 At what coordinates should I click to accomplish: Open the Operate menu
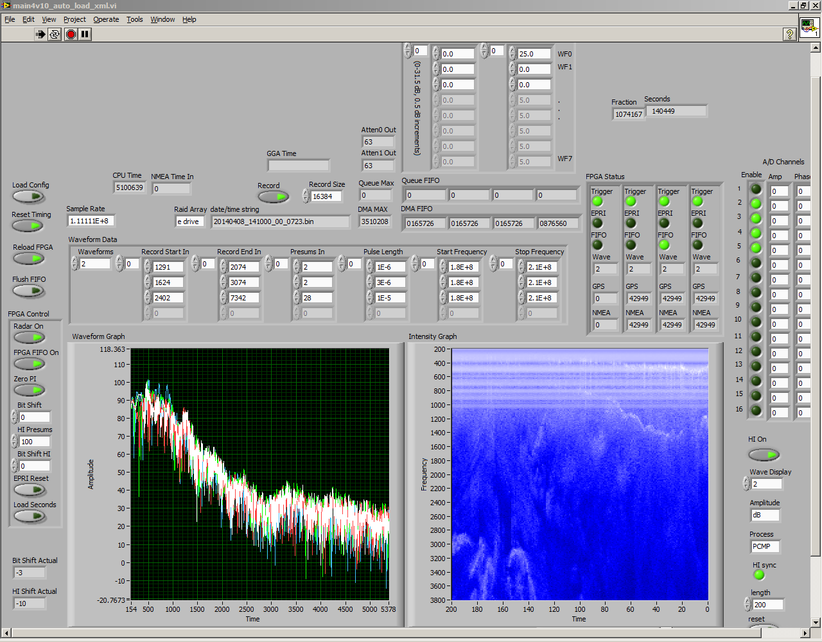(106, 19)
